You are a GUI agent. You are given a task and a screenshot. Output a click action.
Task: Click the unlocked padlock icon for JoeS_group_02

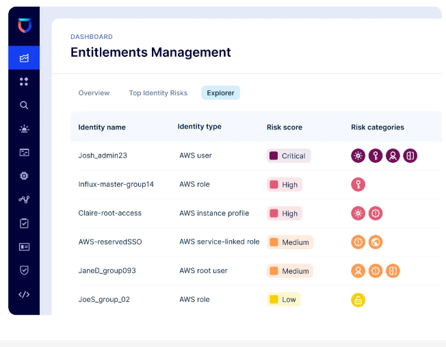pos(358,300)
